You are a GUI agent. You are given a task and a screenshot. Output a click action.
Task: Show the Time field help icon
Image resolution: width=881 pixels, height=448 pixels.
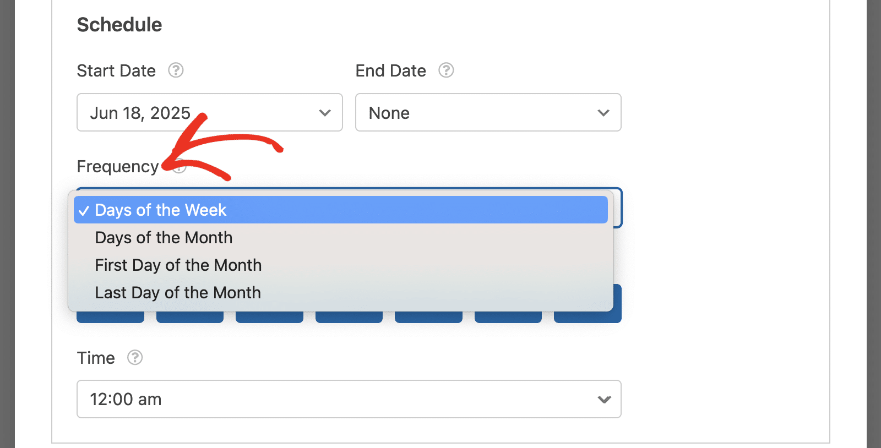click(135, 358)
